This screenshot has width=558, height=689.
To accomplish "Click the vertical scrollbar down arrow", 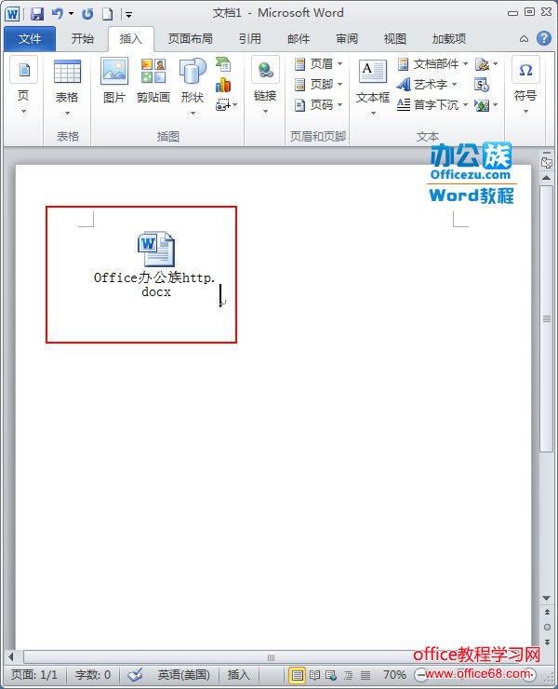I will (x=547, y=598).
